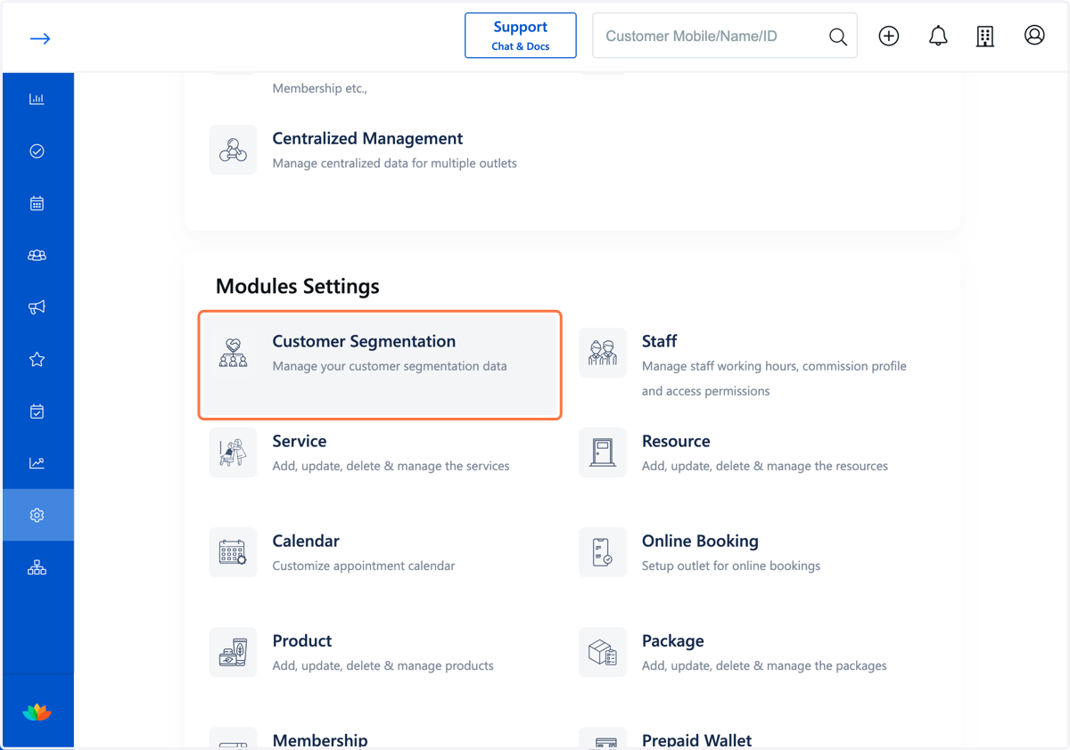Open the Membership settings

pyautogui.click(x=320, y=740)
